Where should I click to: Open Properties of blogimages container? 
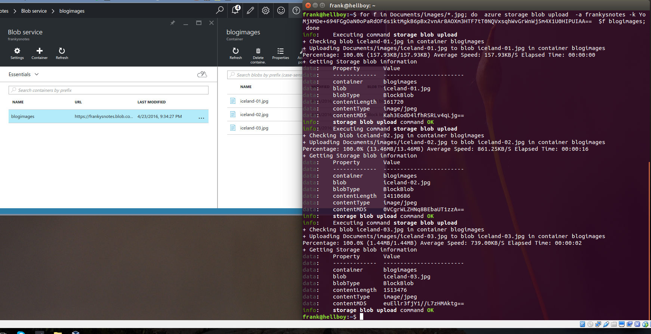(281, 53)
